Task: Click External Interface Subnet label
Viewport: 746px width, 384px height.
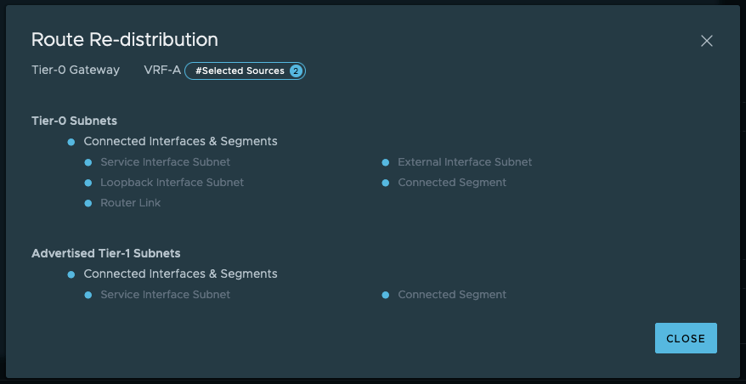Action: point(465,162)
